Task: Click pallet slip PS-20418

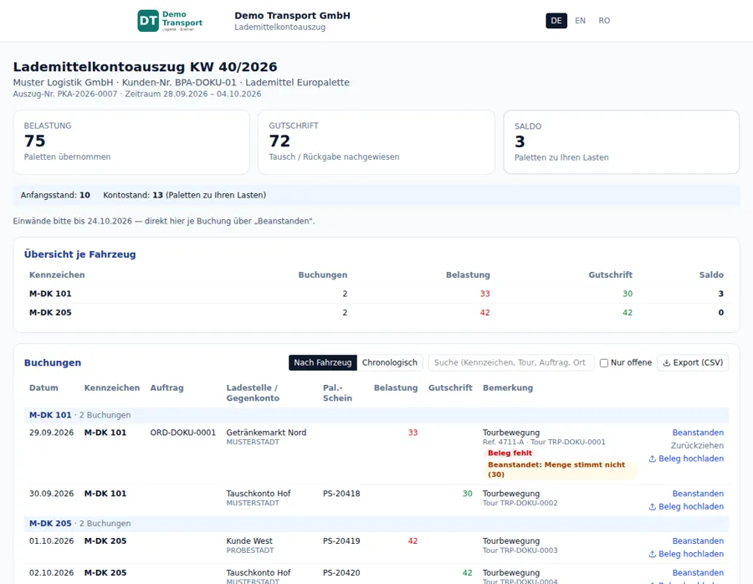Action: [341, 494]
